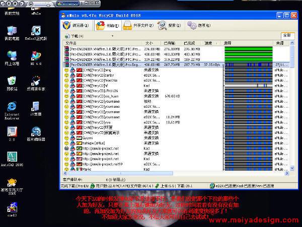Viewport: 302px width, 227px height.
Task: Click the horizontal scrollbar thumb
Action: (120, 173)
